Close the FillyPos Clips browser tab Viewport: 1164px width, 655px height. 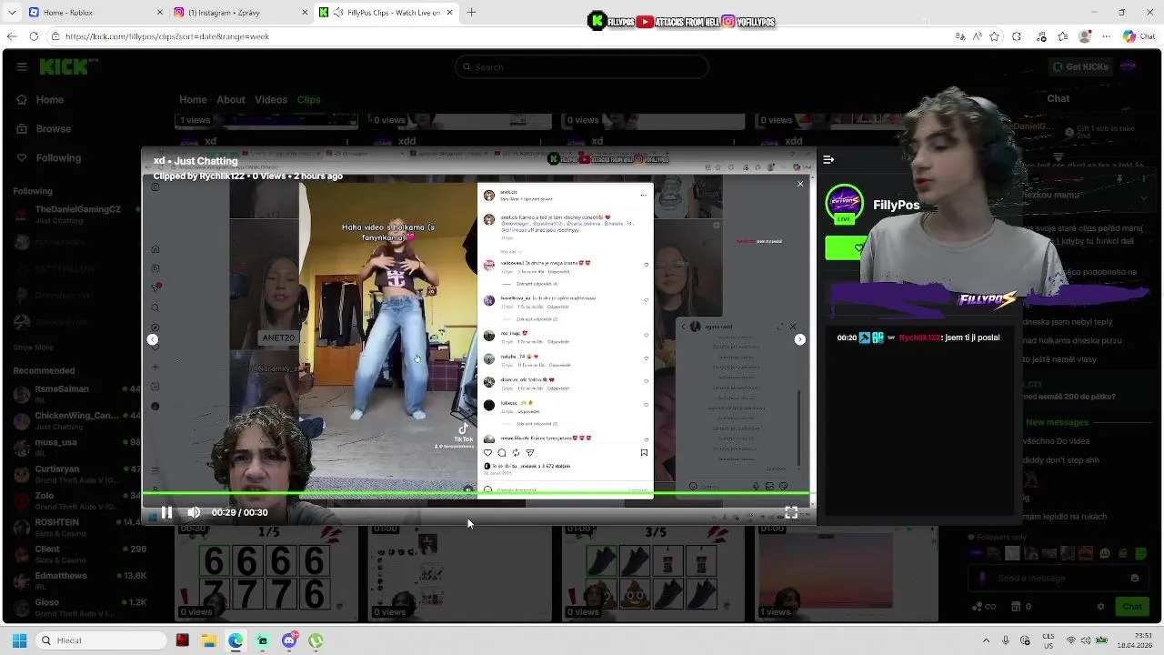pos(449,13)
